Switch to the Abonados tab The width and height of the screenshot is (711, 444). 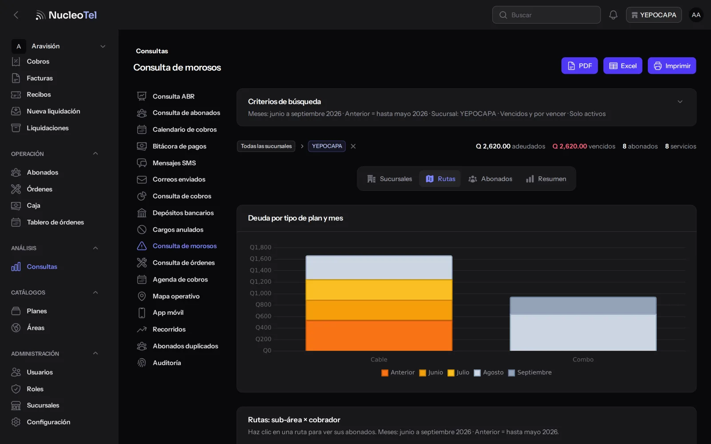491,179
